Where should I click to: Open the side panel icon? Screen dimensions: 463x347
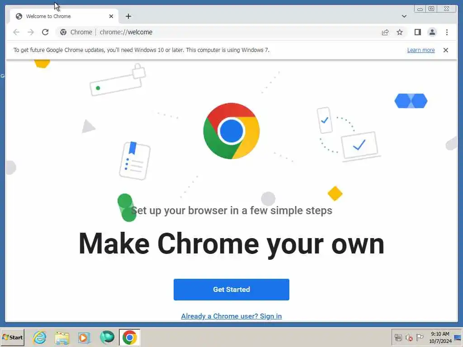(x=417, y=32)
